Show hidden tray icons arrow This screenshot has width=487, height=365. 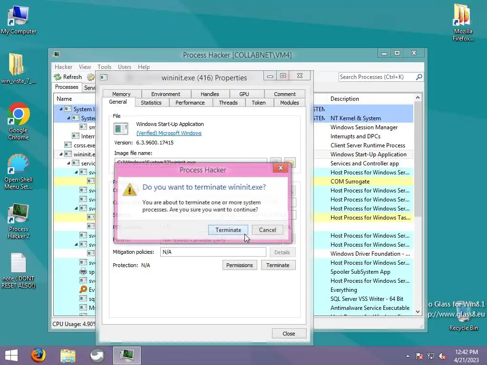pos(408,356)
